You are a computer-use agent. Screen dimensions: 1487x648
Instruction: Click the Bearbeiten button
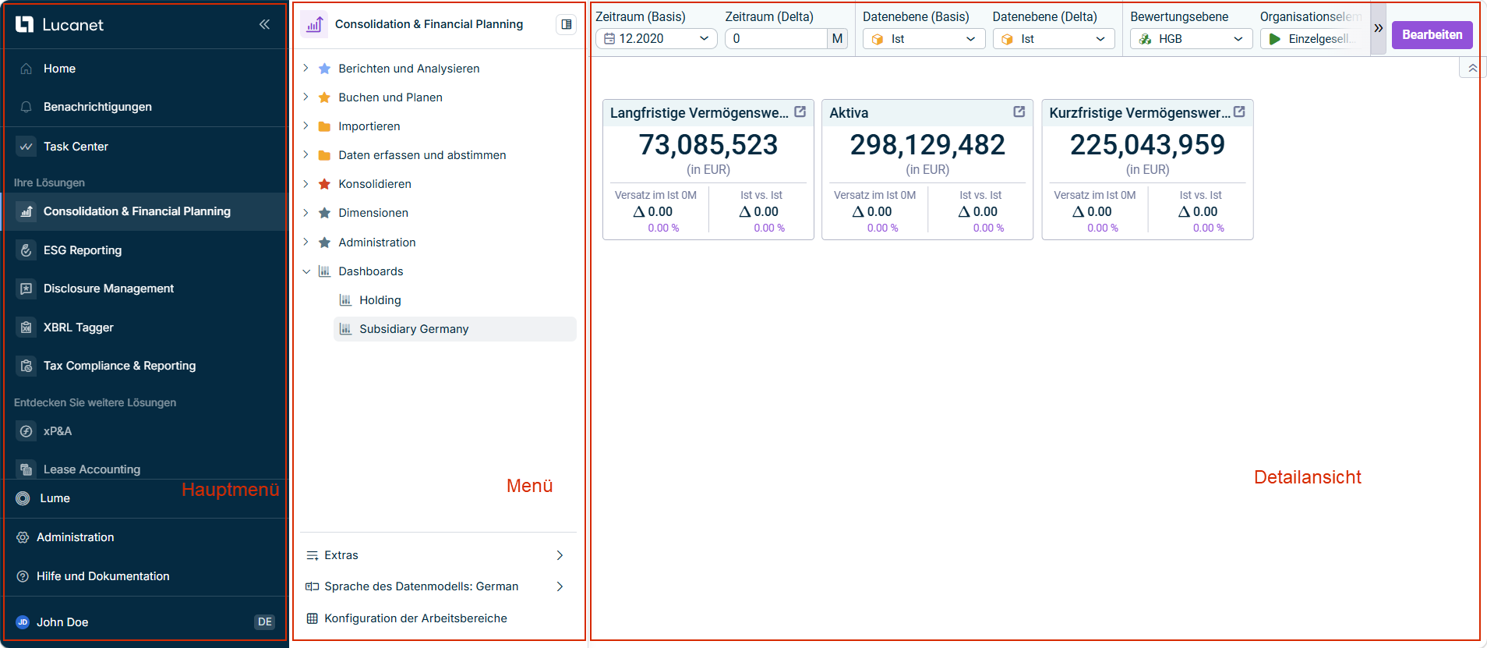pos(1432,34)
